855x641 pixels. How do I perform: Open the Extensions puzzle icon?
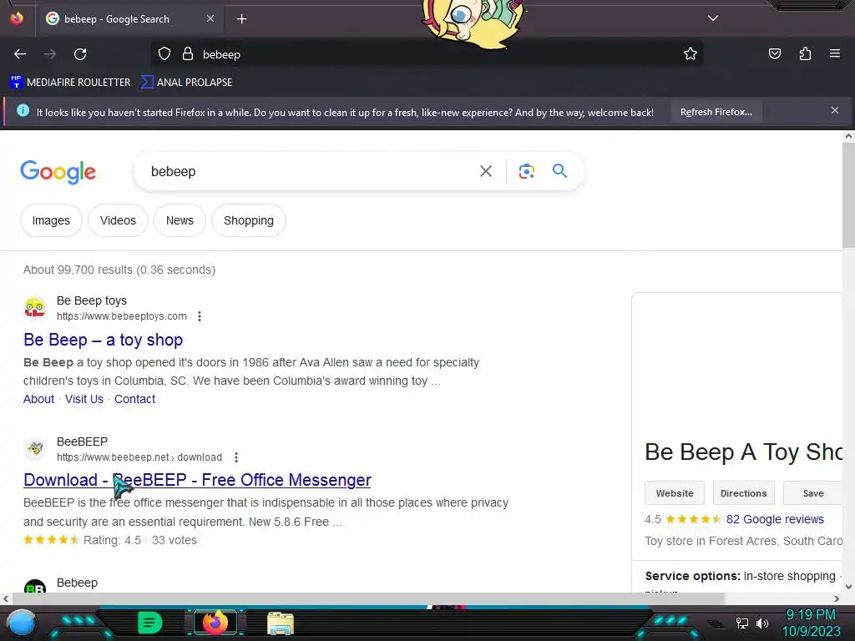click(805, 54)
